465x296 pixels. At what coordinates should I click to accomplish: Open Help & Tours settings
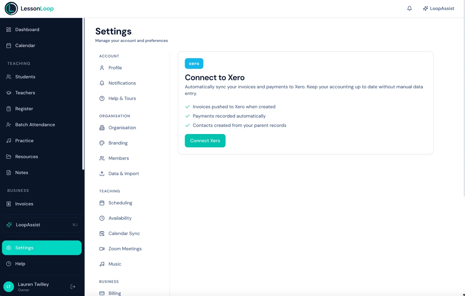[122, 98]
